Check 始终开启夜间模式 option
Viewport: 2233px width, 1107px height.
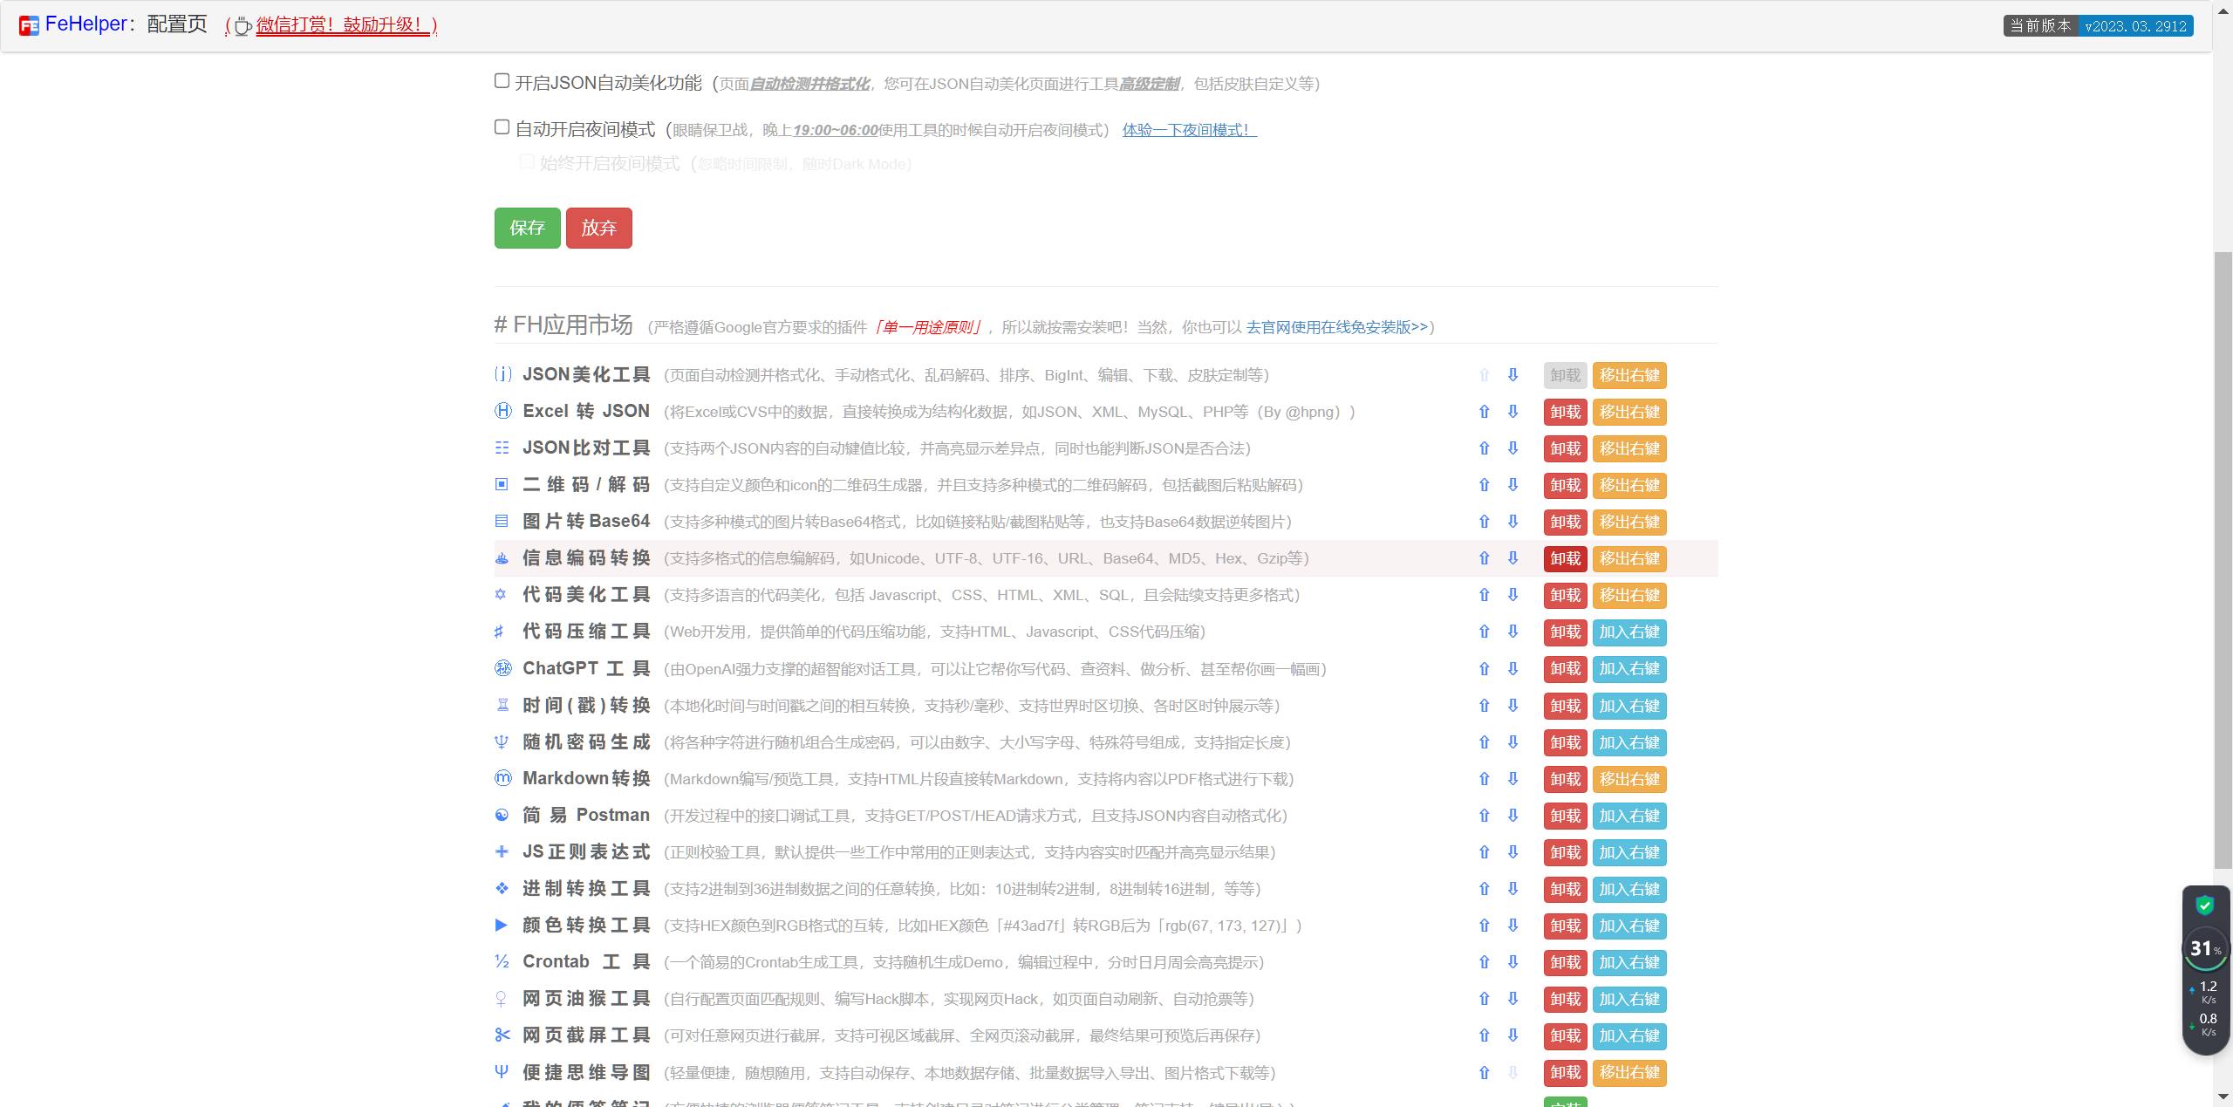pyautogui.click(x=527, y=162)
